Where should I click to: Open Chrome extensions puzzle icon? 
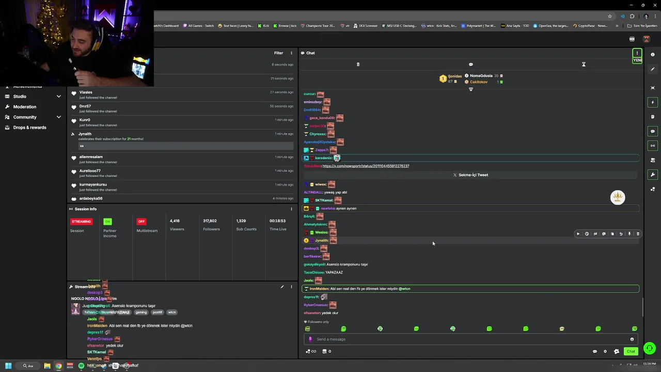[x=632, y=16]
